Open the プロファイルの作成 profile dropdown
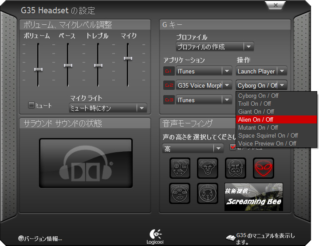 215,47
